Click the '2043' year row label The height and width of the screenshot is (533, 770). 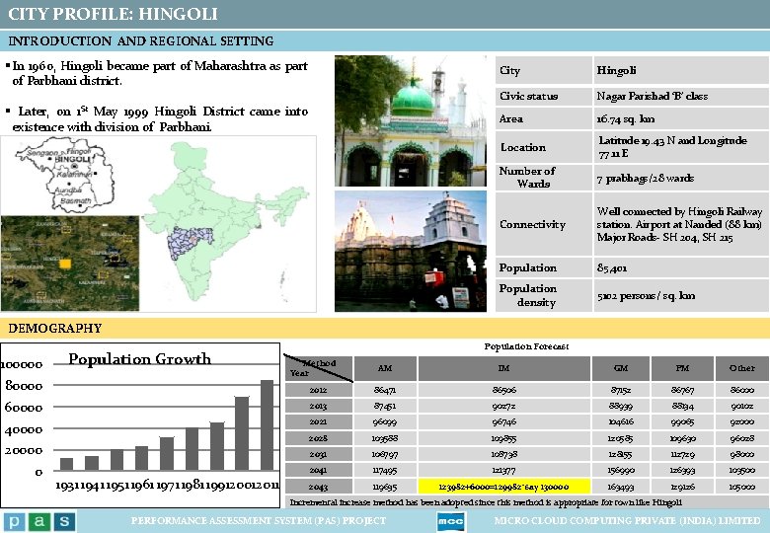(318, 487)
